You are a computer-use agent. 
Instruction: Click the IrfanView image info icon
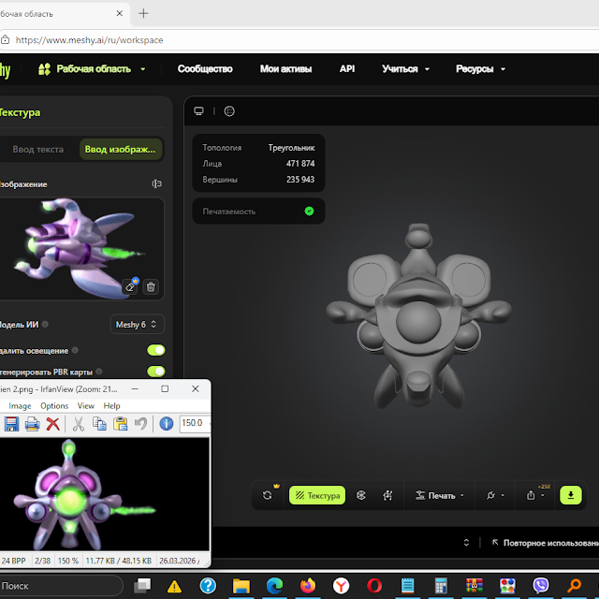167,423
